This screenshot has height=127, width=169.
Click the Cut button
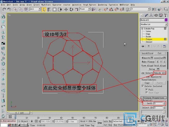[x=160, y=53]
